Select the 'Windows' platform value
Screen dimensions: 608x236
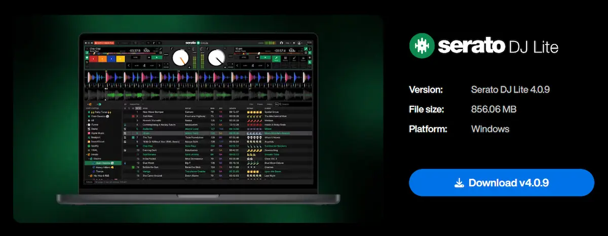[490, 129]
